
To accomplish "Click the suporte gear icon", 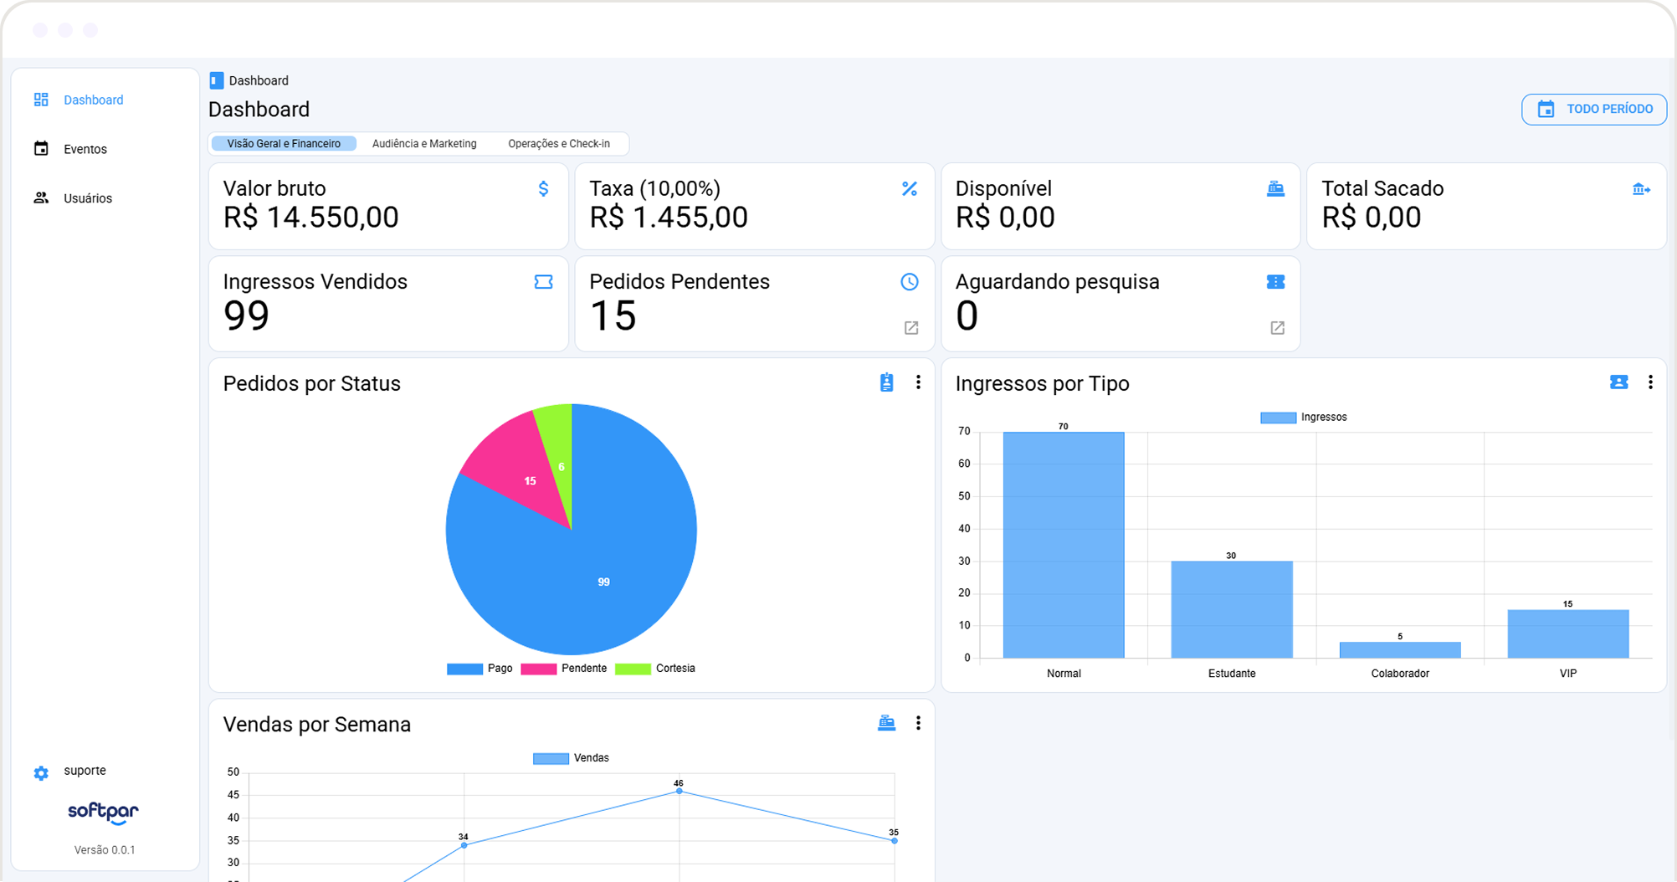I will point(41,773).
